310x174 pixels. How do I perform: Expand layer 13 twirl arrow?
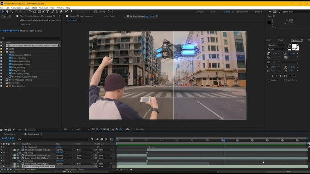tap(12, 164)
